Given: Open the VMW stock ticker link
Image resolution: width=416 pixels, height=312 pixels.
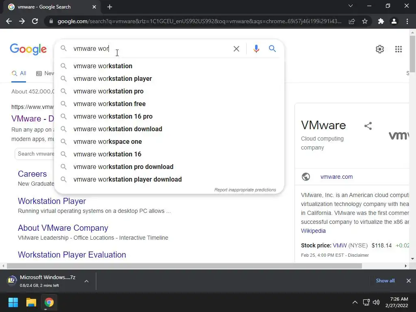Looking at the screenshot, I should point(340,245).
